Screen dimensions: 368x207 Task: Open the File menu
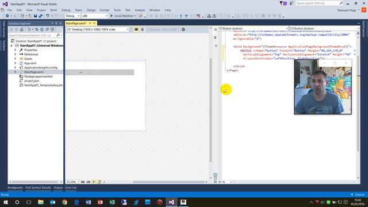tap(10, 10)
